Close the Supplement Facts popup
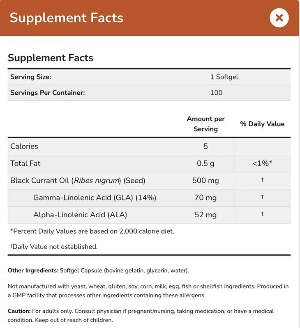 pos(279,18)
